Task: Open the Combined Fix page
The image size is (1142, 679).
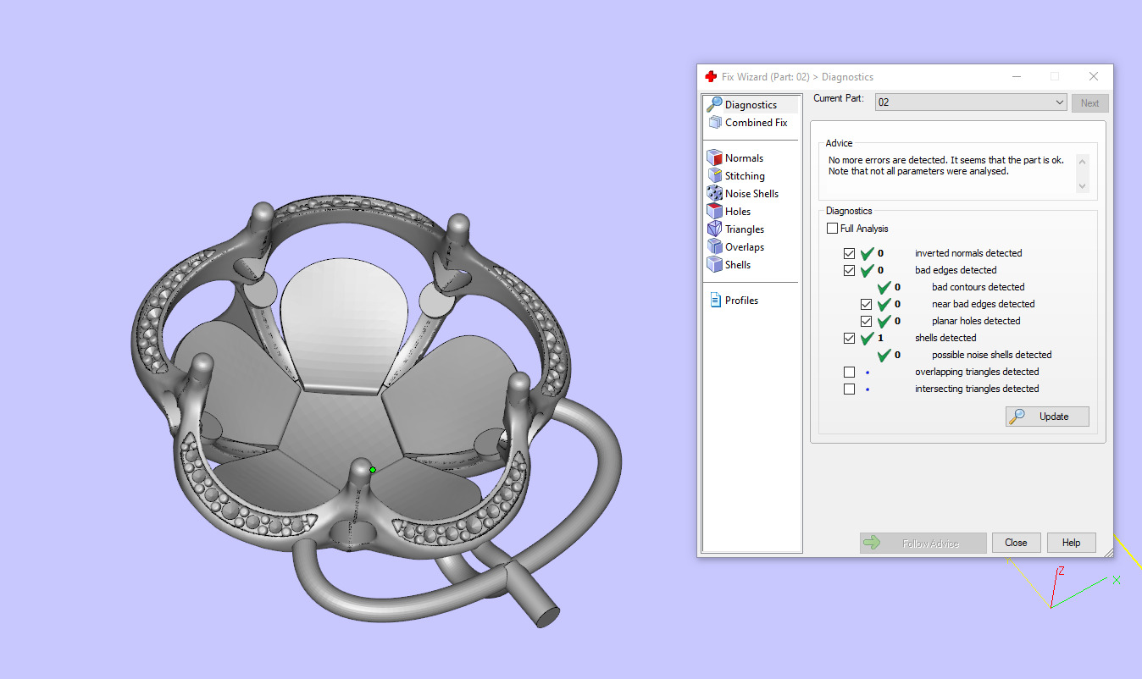Action: coord(756,123)
